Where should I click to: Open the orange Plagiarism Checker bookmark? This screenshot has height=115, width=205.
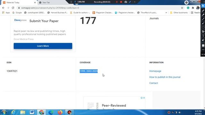(102, 13)
